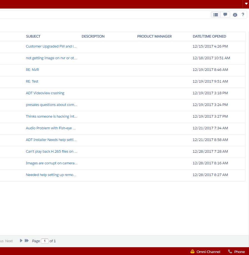Click date 12/15/2017 4:26 PM

coord(210,46)
